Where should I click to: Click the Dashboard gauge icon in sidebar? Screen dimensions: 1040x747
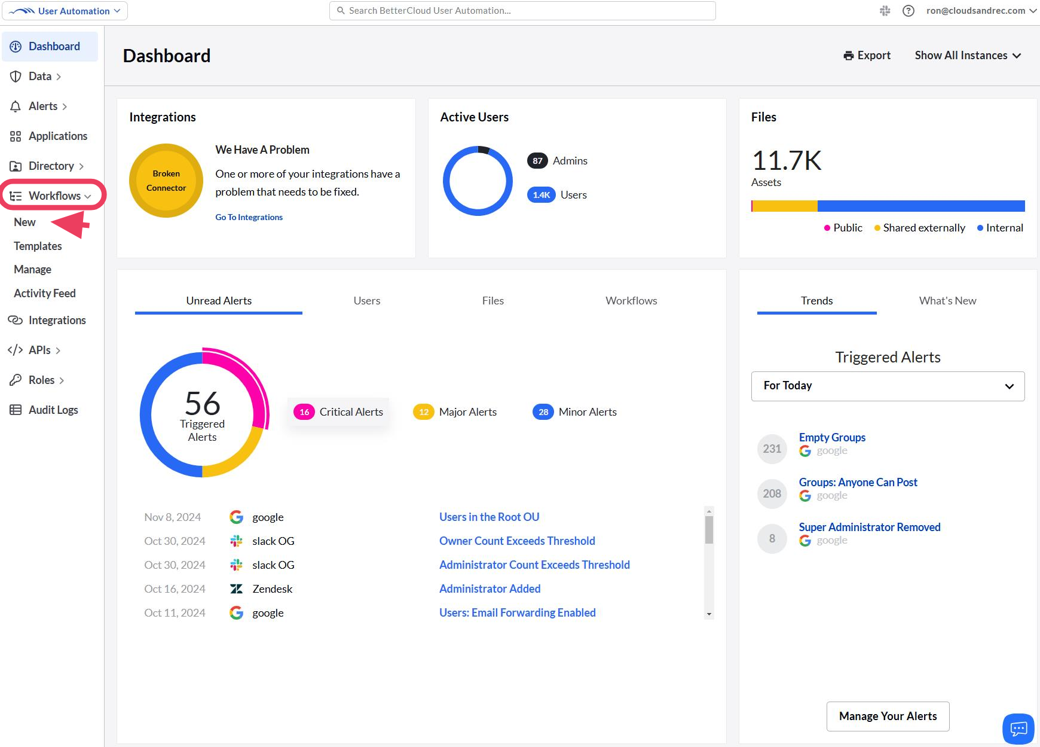(16, 47)
